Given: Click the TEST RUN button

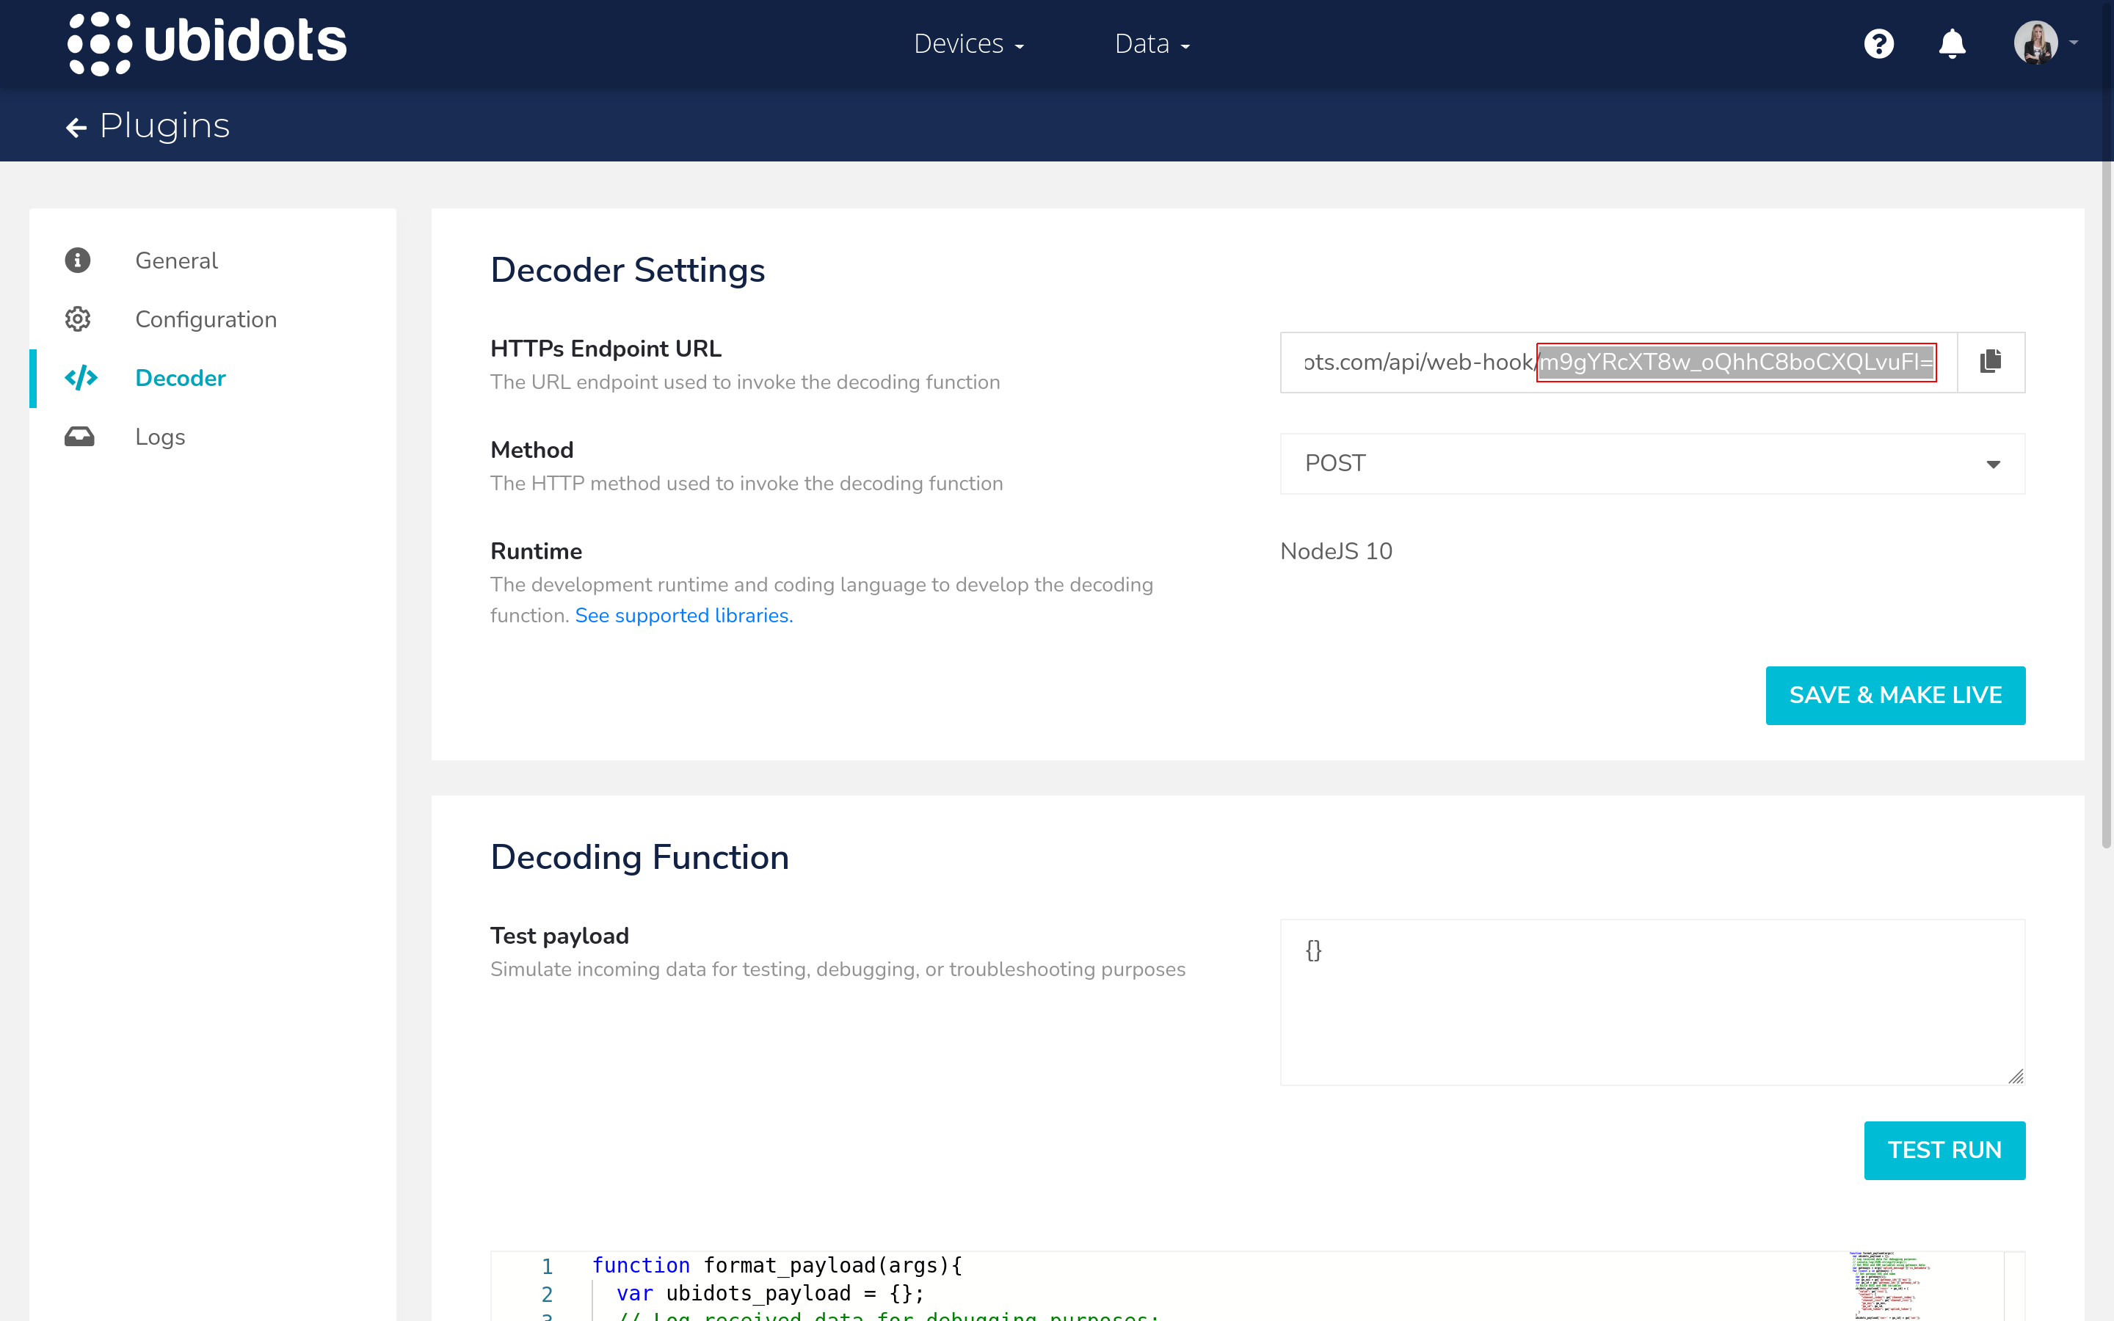Looking at the screenshot, I should (x=1944, y=1150).
